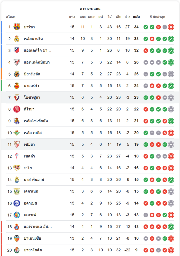Screen dimensions: 180x256
Task: Click Osasuna's latest match draw indicator
Action: click(171, 98)
